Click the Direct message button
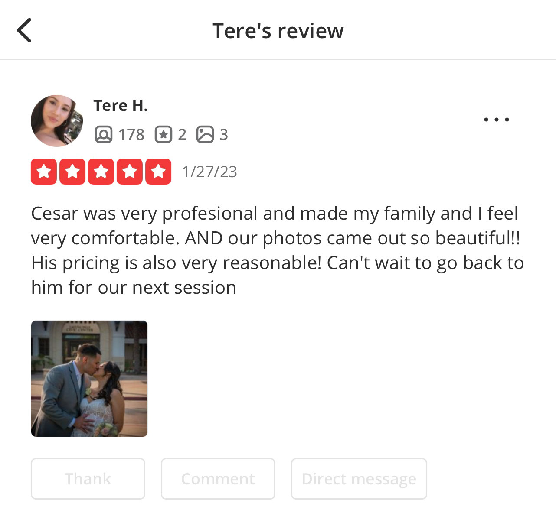 point(359,479)
